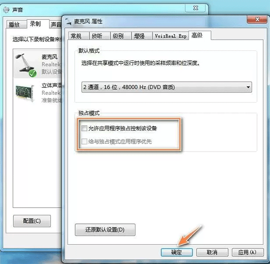Screen dimensions: 270x264
Task: Expand the 48000 Hz DVD quality arrow
Action: (248, 87)
